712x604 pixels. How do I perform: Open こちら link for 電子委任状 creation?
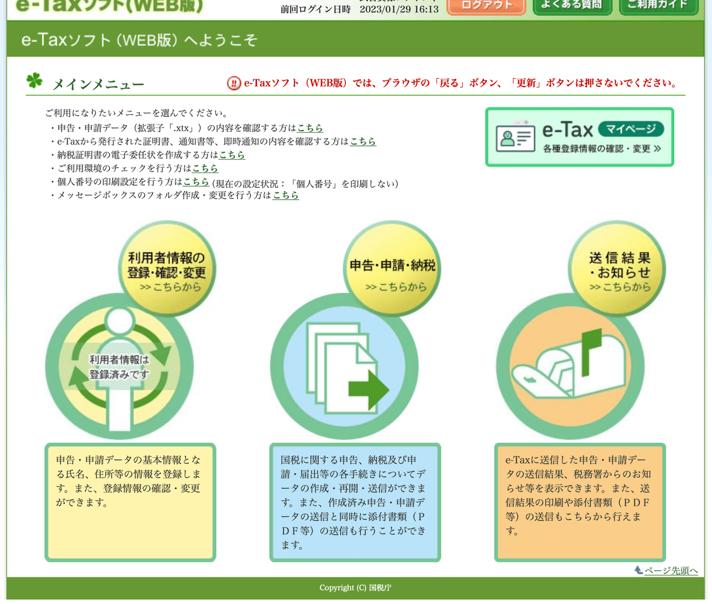pos(232,155)
